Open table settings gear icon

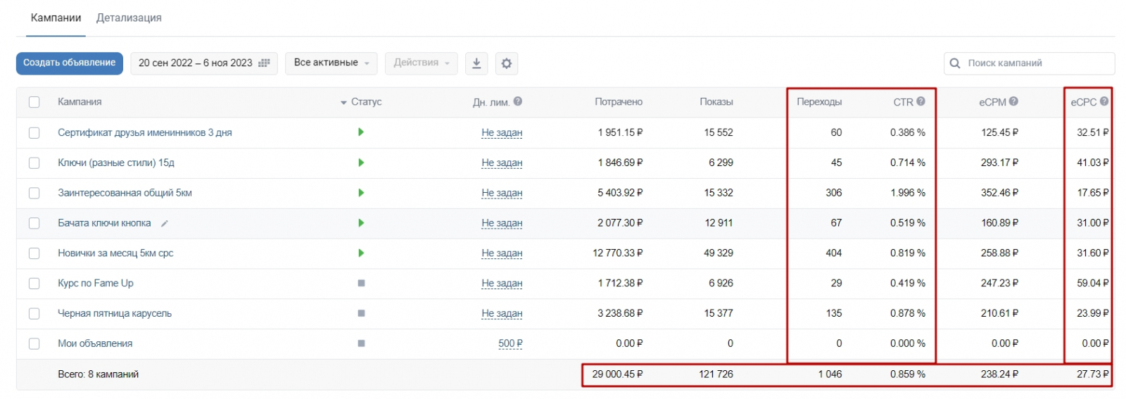[506, 63]
